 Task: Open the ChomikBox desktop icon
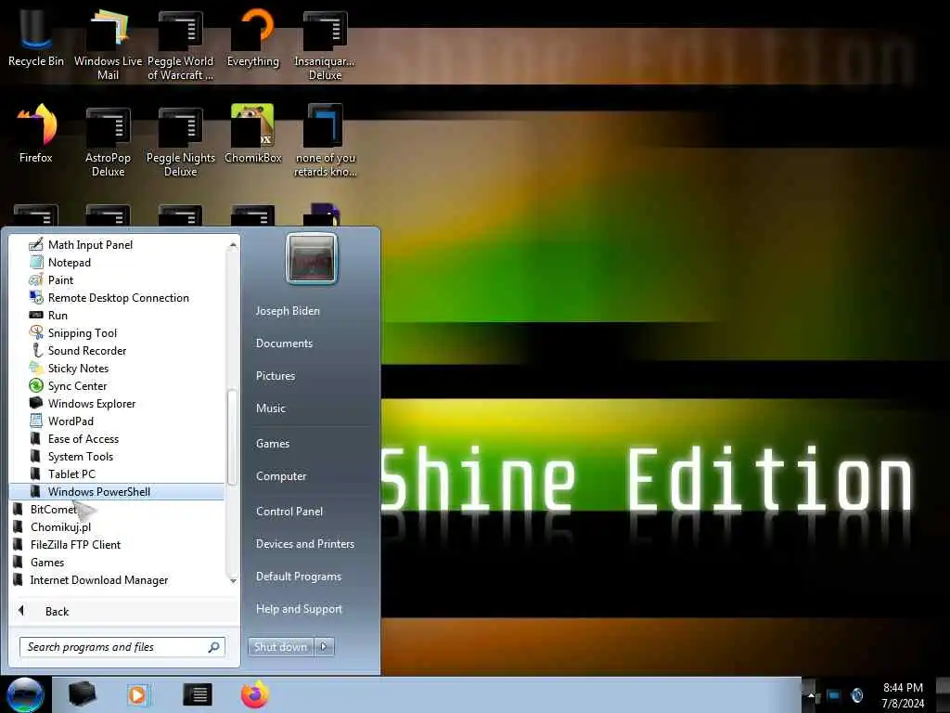[253, 135]
